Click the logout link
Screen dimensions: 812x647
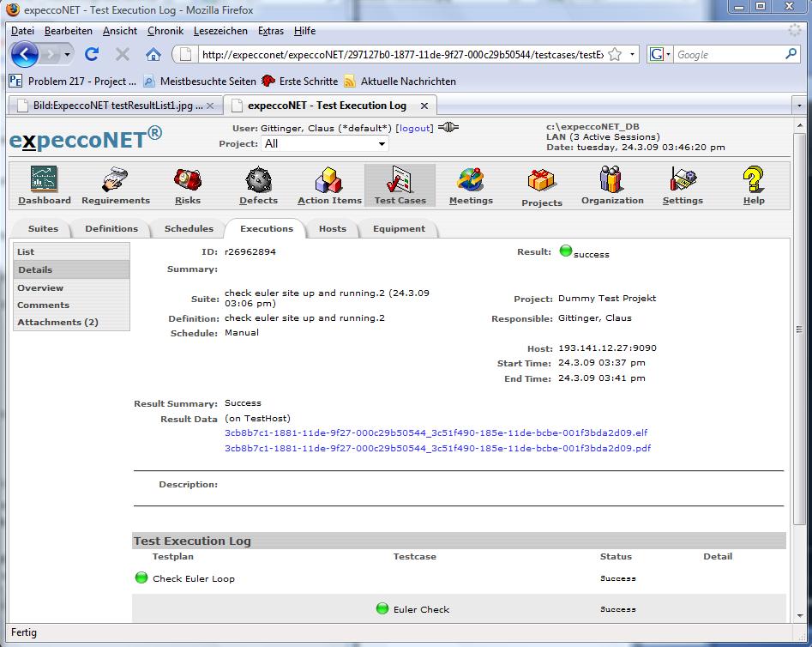[414, 128]
